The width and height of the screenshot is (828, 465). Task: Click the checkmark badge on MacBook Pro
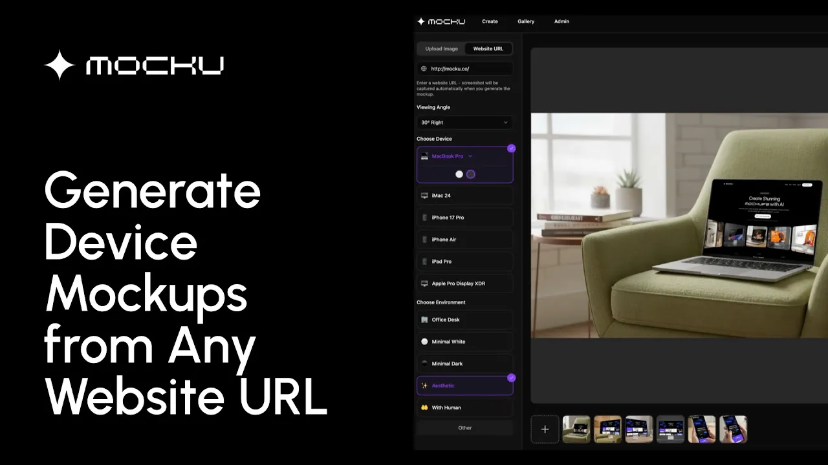(x=512, y=148)
